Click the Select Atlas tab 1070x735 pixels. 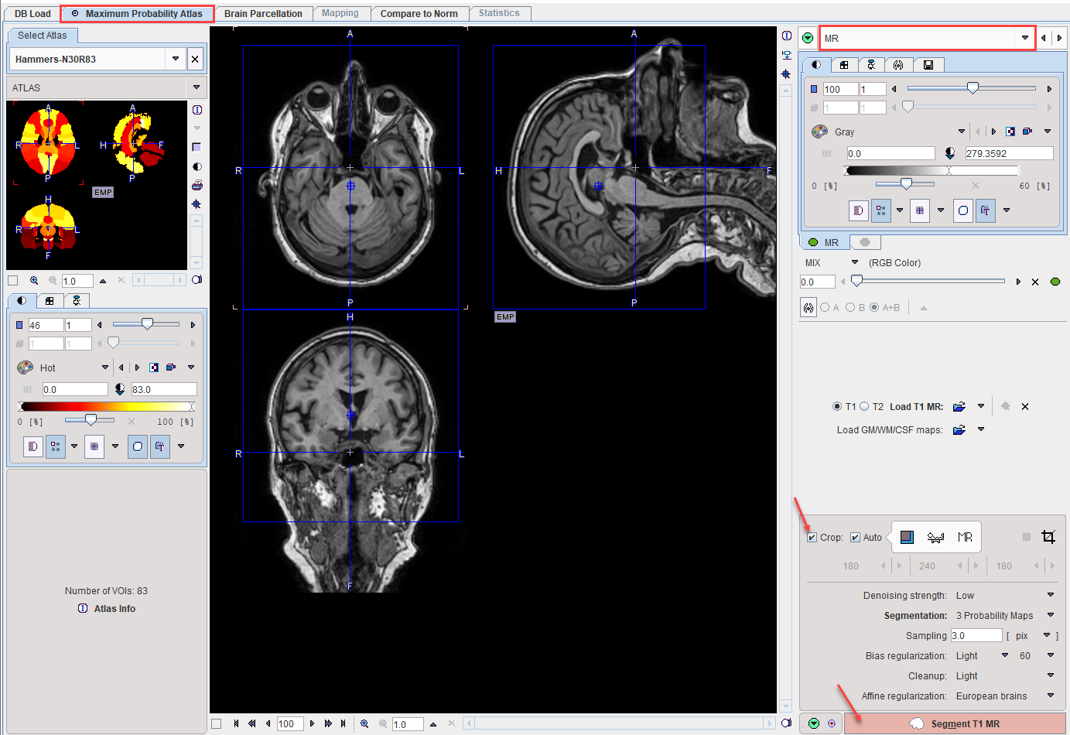[42, 35]
